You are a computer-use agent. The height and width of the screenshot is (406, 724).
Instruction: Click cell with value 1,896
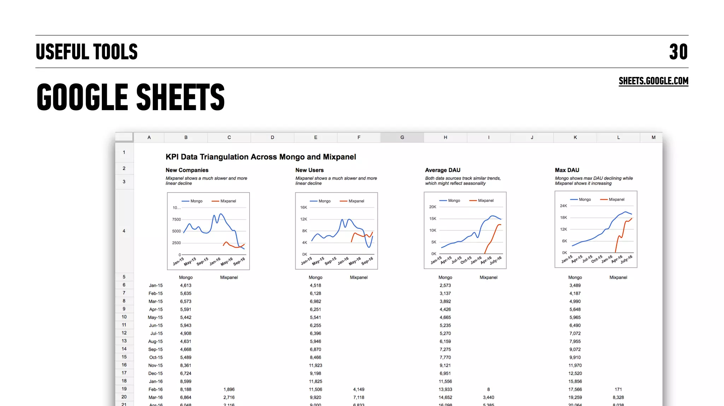click(229, 389)
